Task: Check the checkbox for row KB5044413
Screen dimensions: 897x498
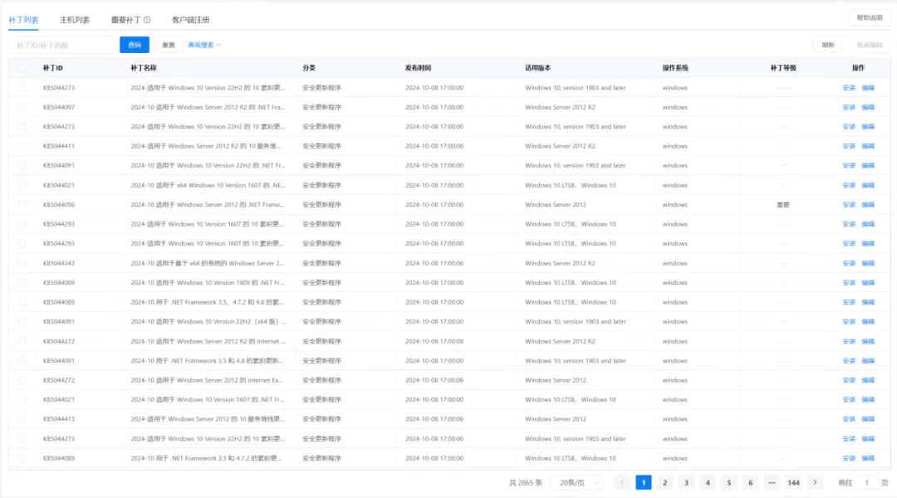Action: [x=22, y=418]
